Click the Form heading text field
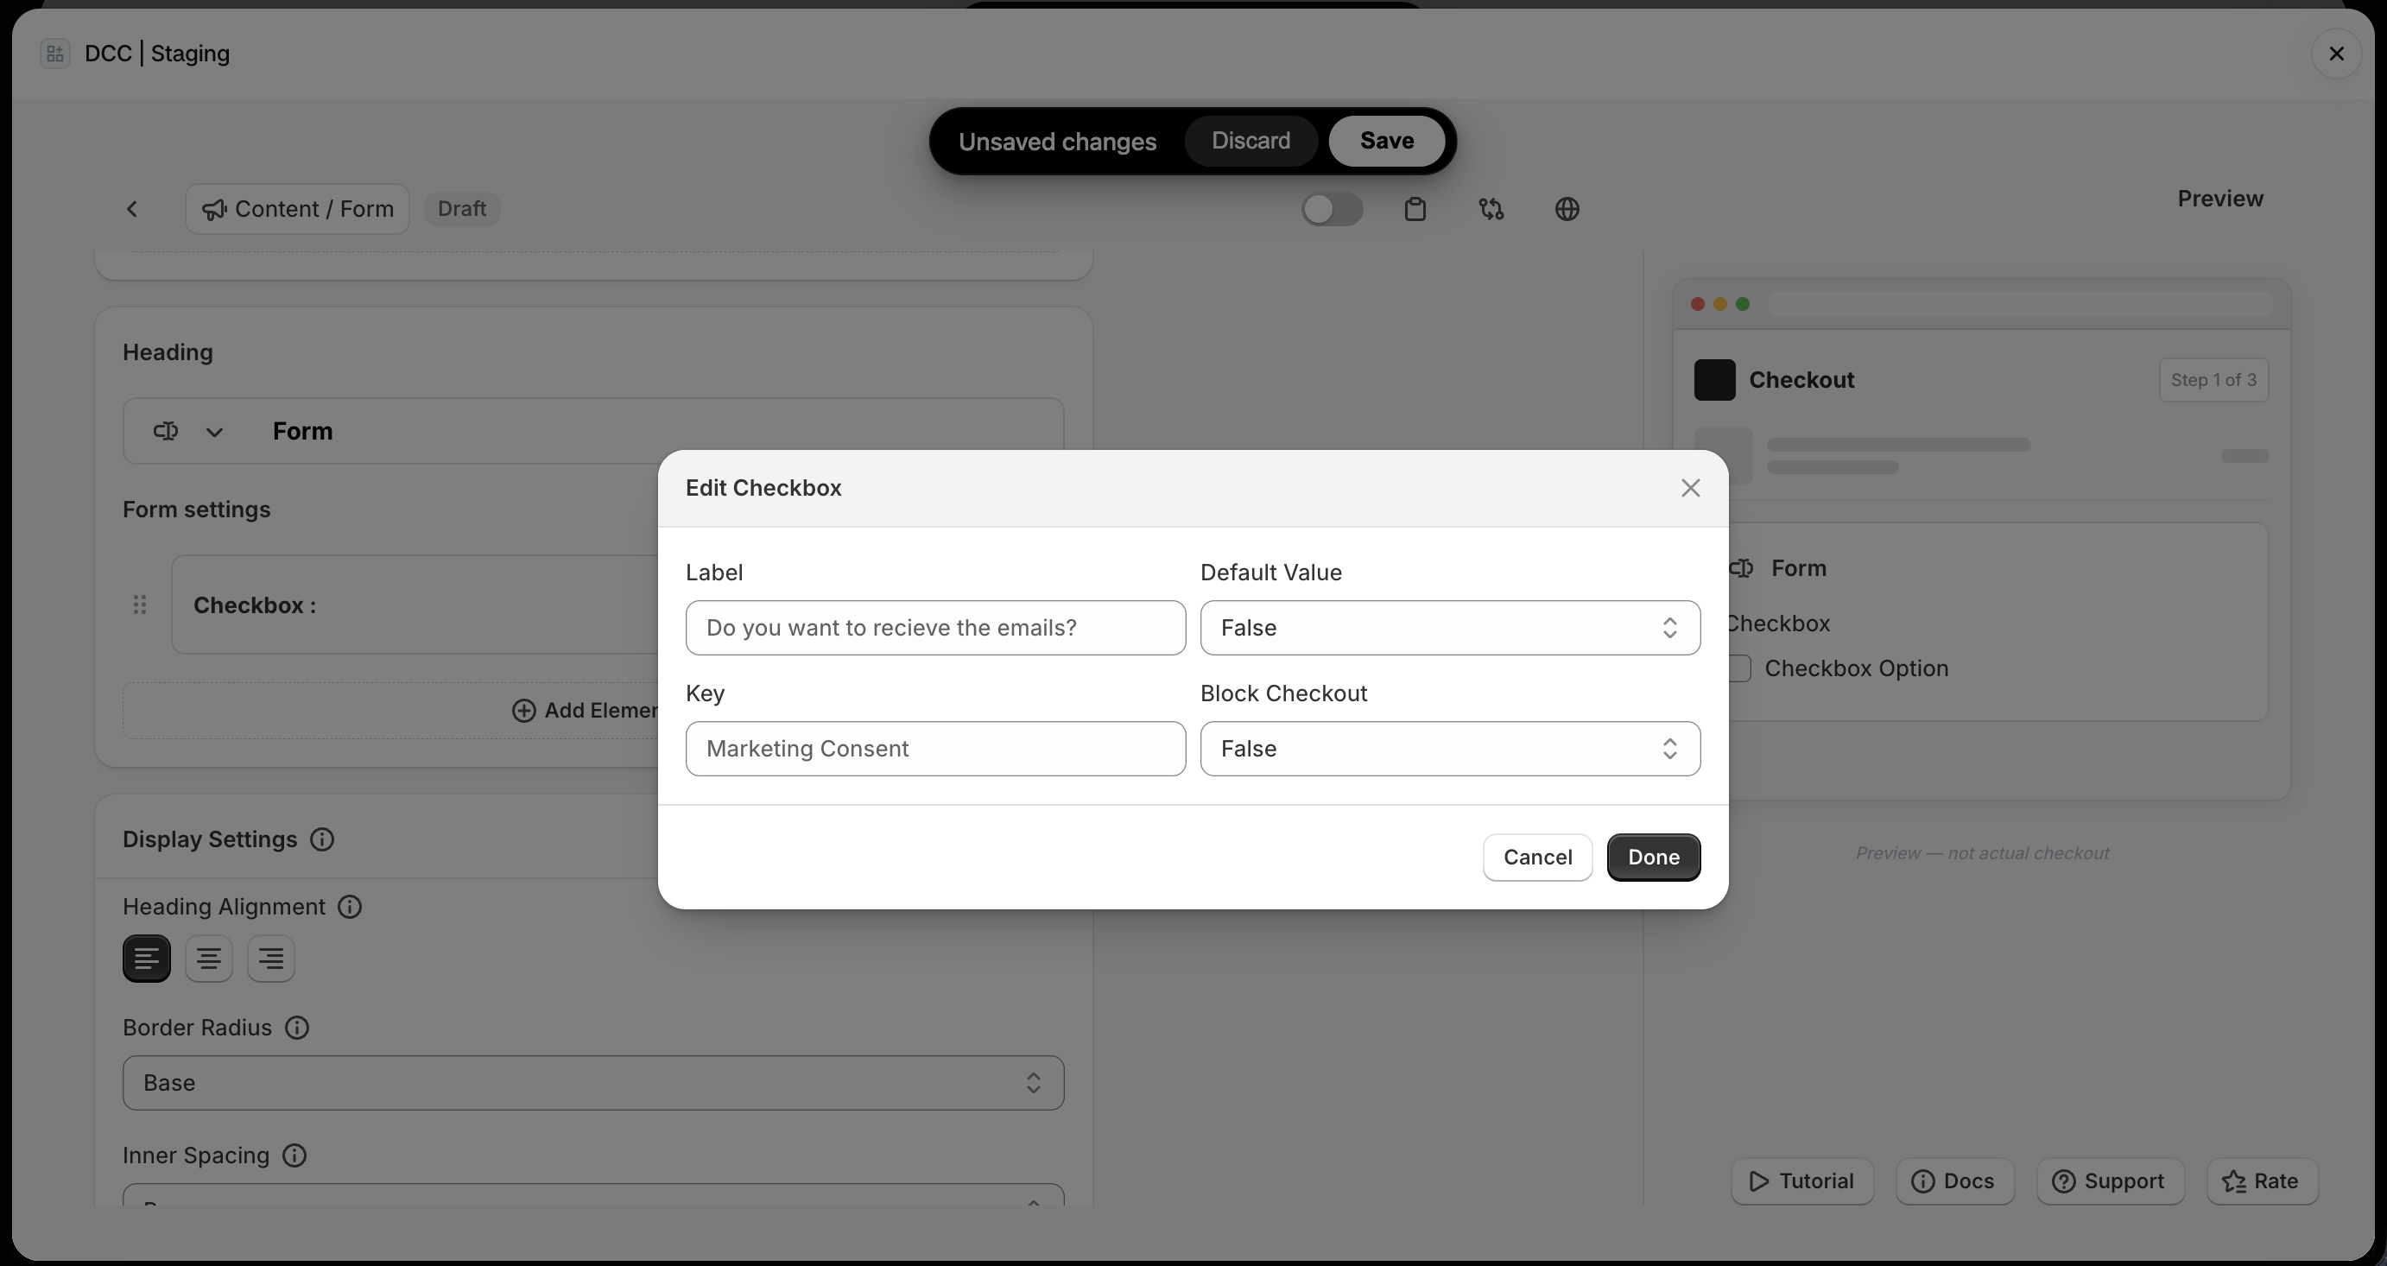Image resolution: width=2387 pixels, height=1266 pixels. tap(593, 431)
